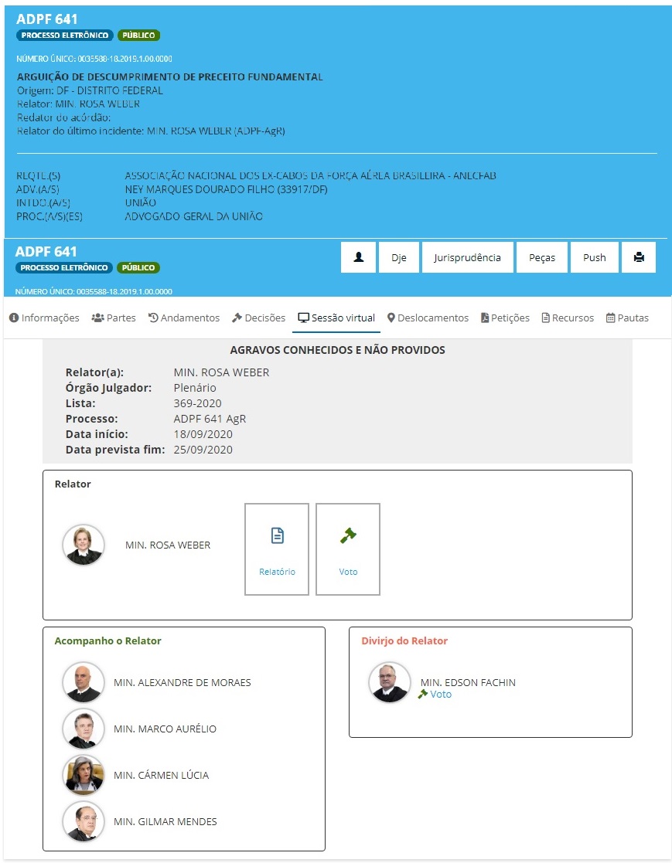Viewport: 672px width, 863px height.
Task: Click Rosa Weber's portrait photo
Action: coord(84,545)
